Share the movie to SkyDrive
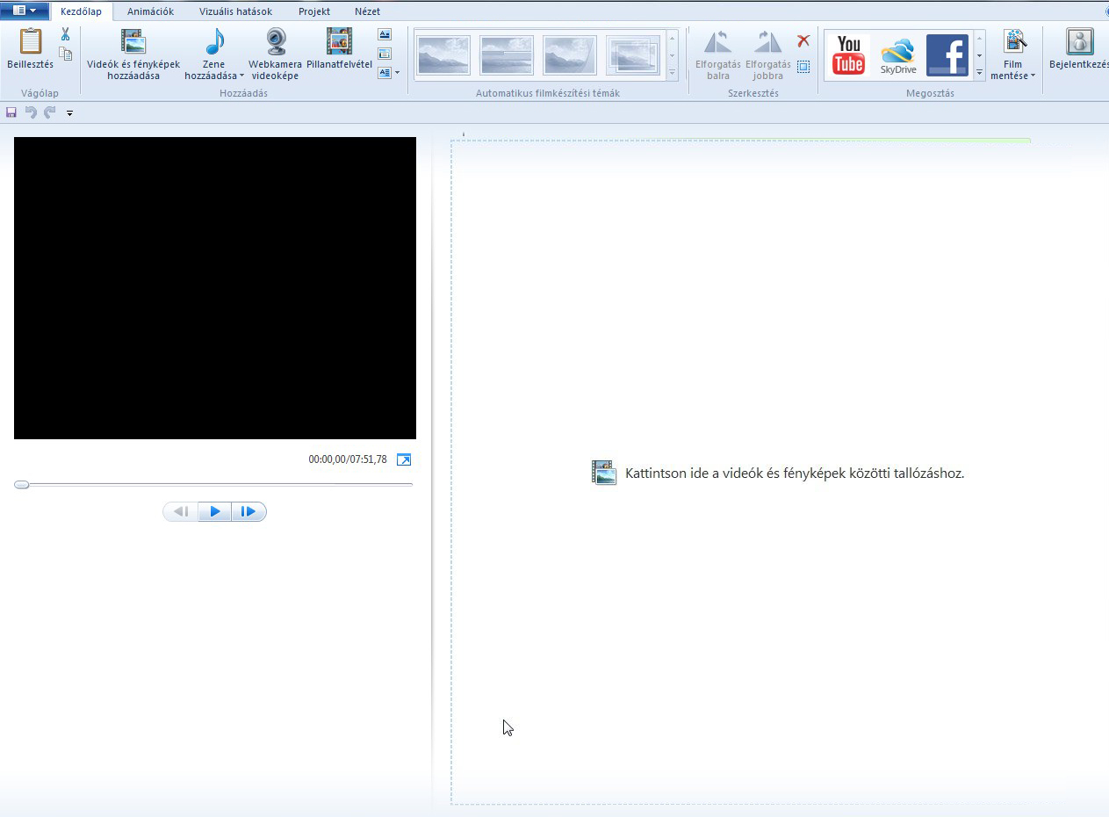 (x=898, y=55)
